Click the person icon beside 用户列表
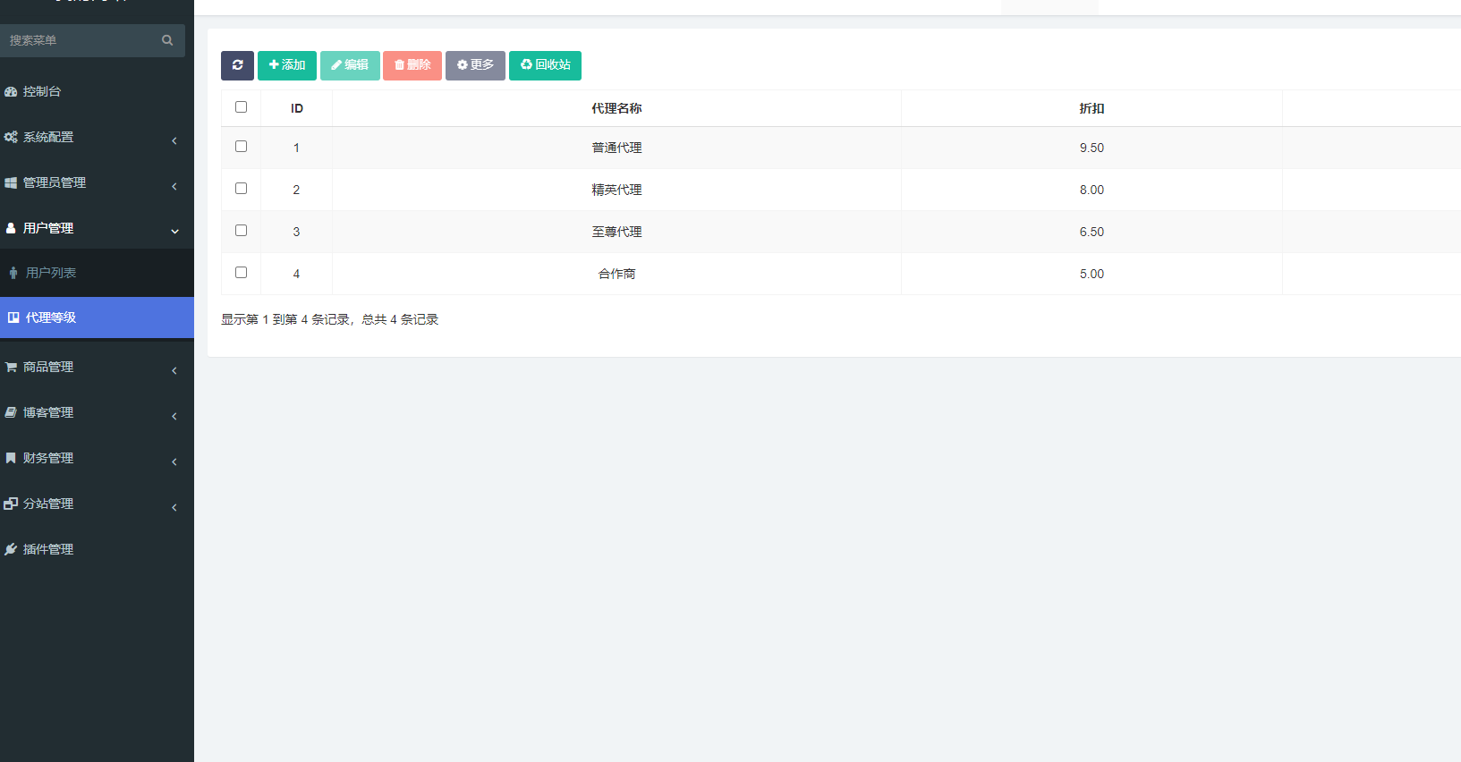Viewport: 1461px width, 762px height. [13, 273]
